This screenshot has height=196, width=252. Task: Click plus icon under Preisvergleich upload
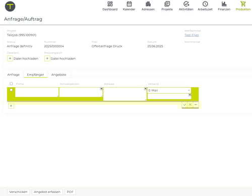tap(47, 58)
